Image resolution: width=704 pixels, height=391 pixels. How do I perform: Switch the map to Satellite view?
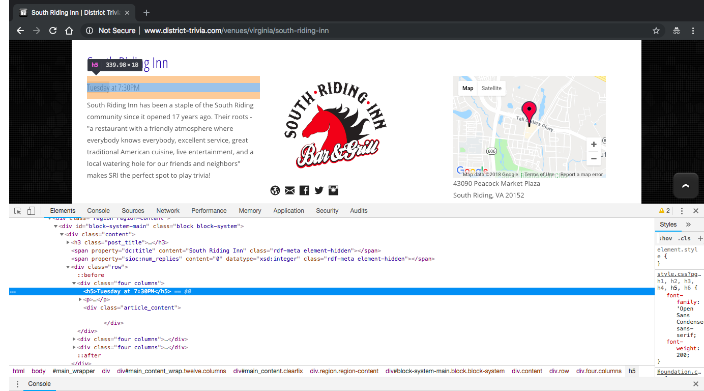pos(491,88)
